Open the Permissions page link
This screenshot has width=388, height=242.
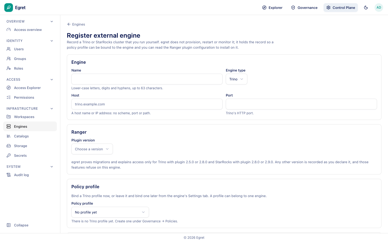(x=30, y=98)
